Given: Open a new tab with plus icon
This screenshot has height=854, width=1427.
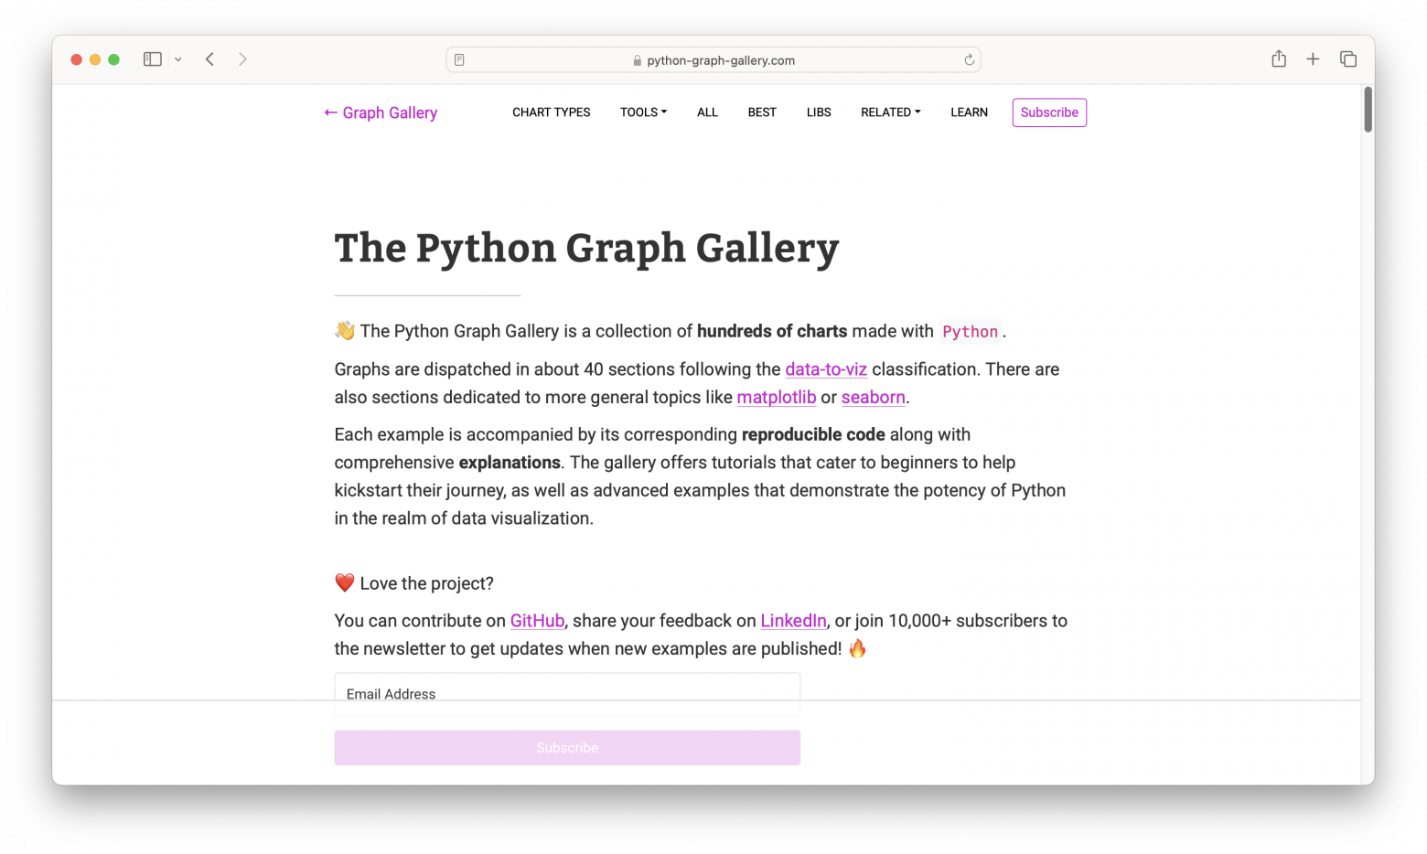Looking at the screenshot, I should click(1313, 59).
